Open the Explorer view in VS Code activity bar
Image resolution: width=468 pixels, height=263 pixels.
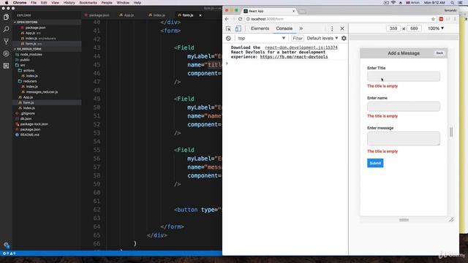[6, 17]
